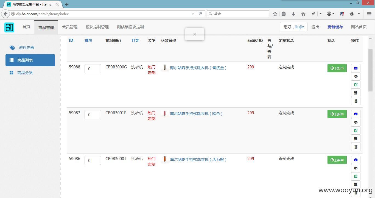
Task: Click sort order field for product 59086
Action: [x=93, y=160]
